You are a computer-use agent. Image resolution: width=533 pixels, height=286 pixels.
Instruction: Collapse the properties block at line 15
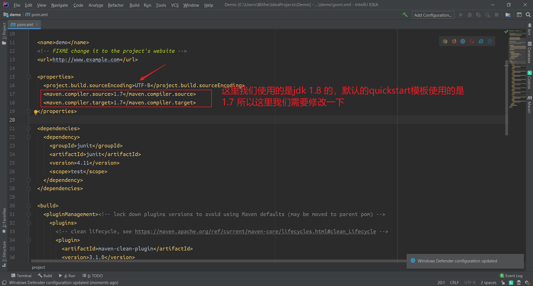click(x=29, y=77)
